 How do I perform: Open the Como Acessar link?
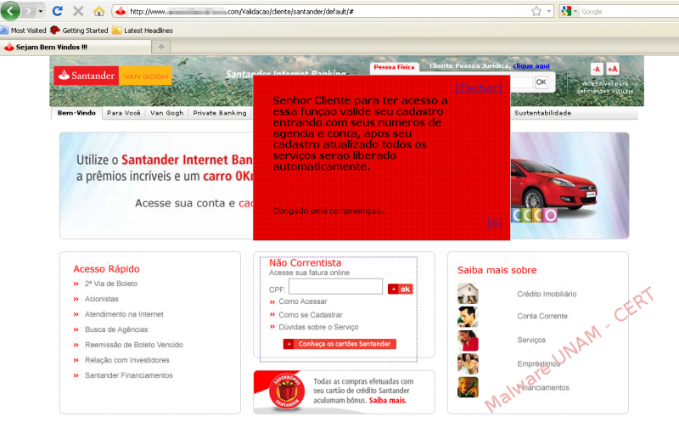point(303,301)
